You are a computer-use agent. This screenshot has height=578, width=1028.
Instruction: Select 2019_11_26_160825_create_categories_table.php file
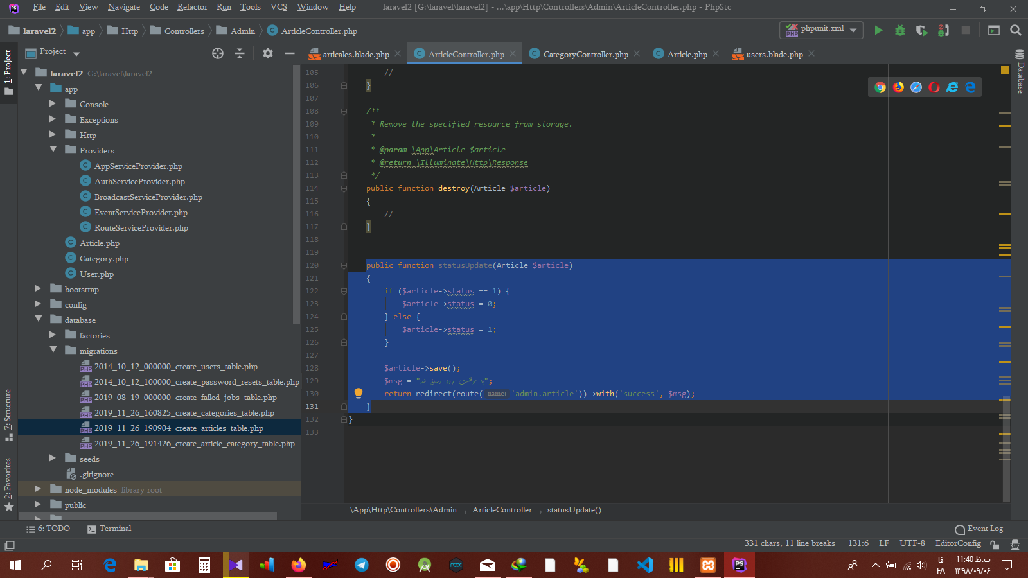[184, 413]
